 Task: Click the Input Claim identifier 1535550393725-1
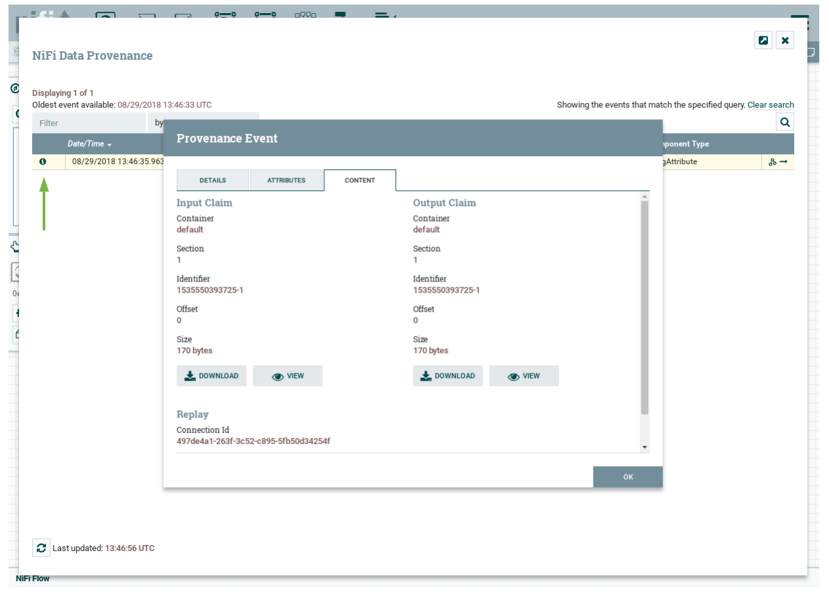[x=210, y=290]
